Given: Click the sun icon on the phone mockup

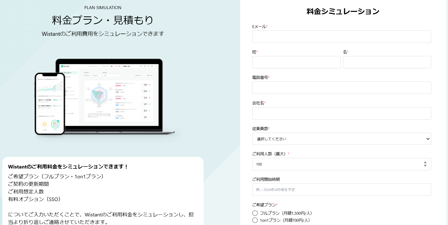Looking at the screenshot, I should [x=45, y=124].
